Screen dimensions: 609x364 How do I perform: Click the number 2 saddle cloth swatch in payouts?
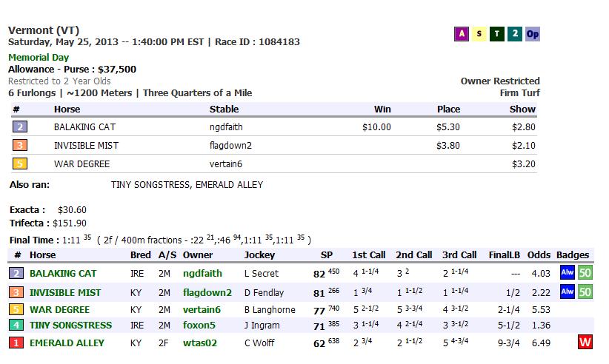click(21, 127)
